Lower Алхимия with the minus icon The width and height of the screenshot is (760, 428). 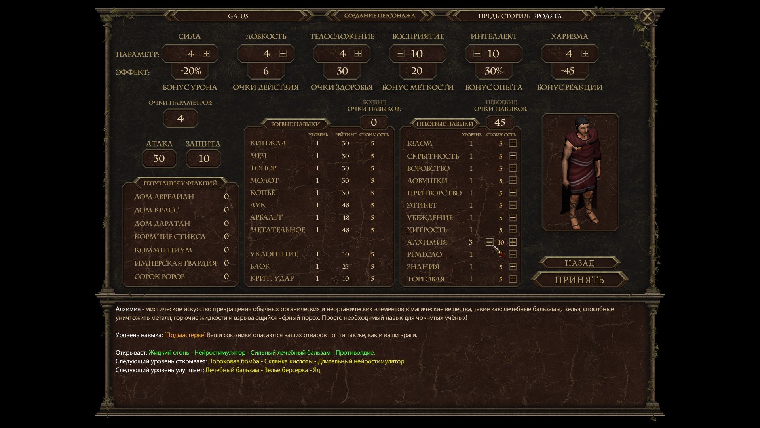click(x=490, y=242)
